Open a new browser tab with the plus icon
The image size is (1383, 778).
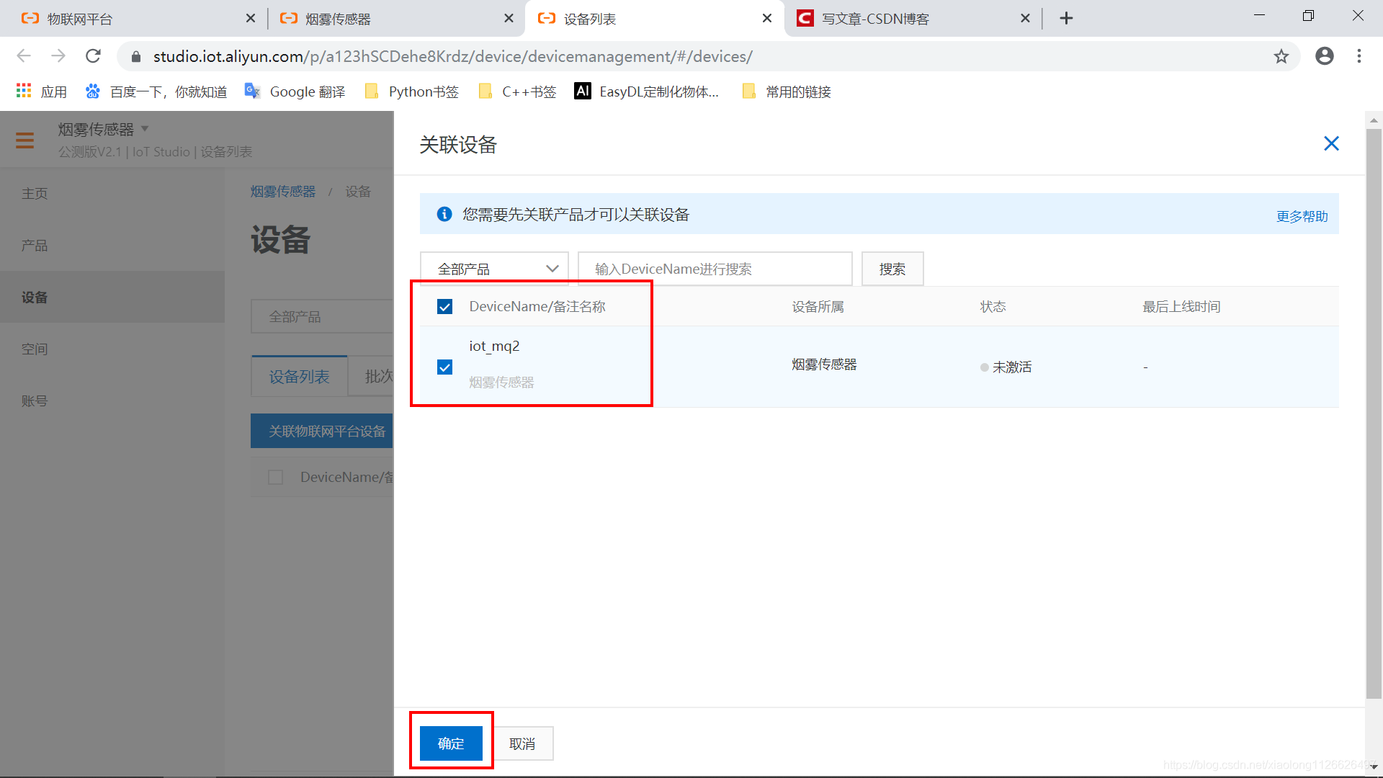(x=1066, y=19)
